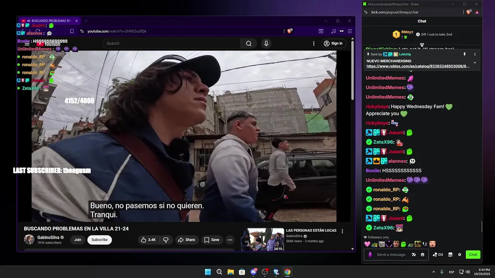The width and height of the screenshot is (495, 278).
Task: Open a new tab in Brave
Action: tap(86, 21)
